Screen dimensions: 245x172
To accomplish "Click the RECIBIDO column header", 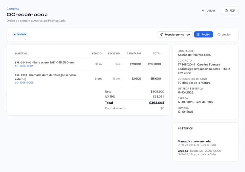I will click(114, 54).
